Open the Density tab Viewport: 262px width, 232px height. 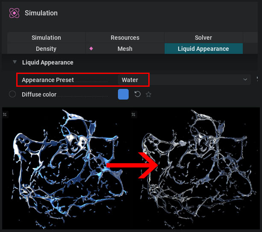click(46, 49)
